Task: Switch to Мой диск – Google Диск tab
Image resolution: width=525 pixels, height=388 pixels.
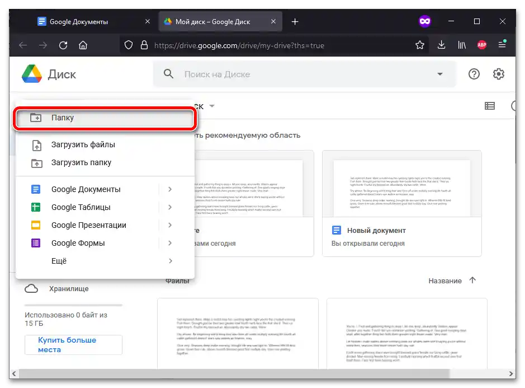Action: [x=220, y=22]
